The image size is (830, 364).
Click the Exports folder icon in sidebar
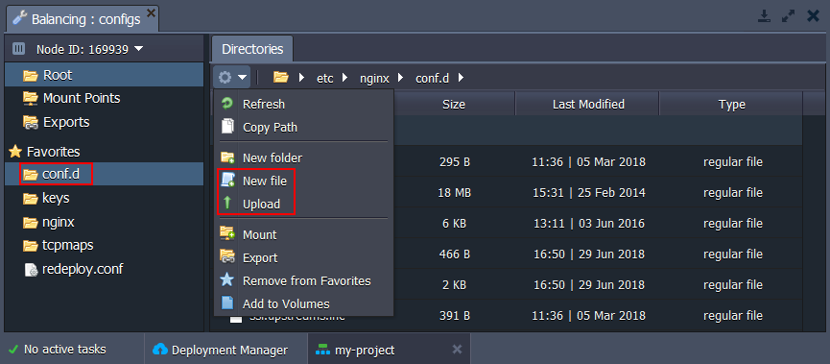(30, 122)
